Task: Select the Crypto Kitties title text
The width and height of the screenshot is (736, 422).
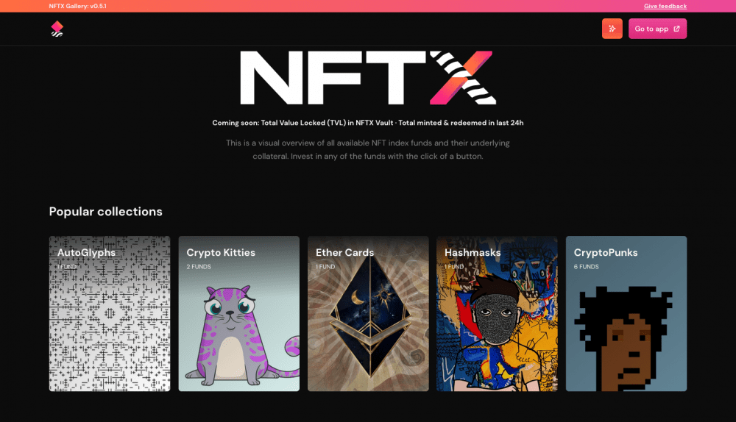Action: point(221,252)
